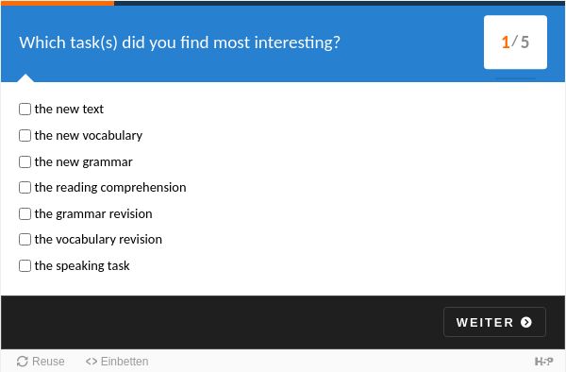
Task: Tick 'the new vocabulary' option
Action: click(x=25, y=135)
